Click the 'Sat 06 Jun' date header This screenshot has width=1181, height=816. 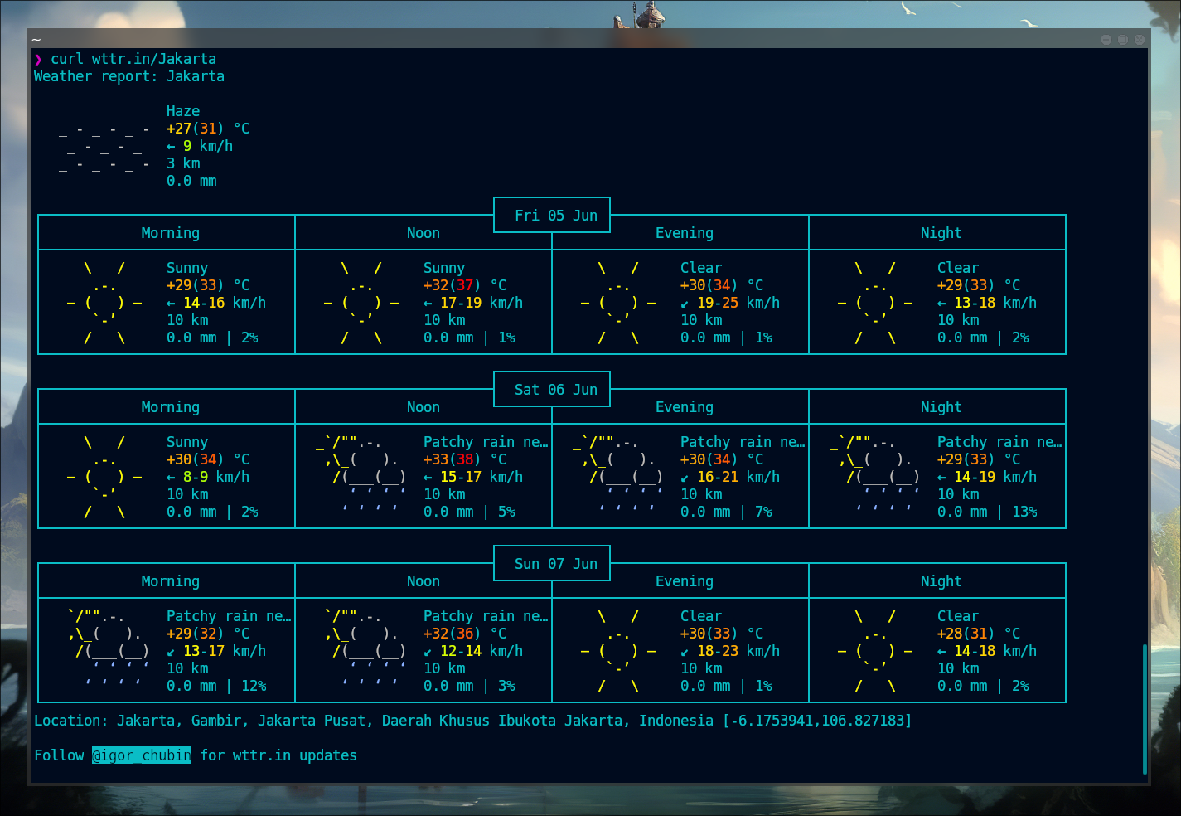556,390
